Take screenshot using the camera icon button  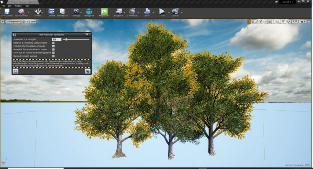tap(87, 71)
